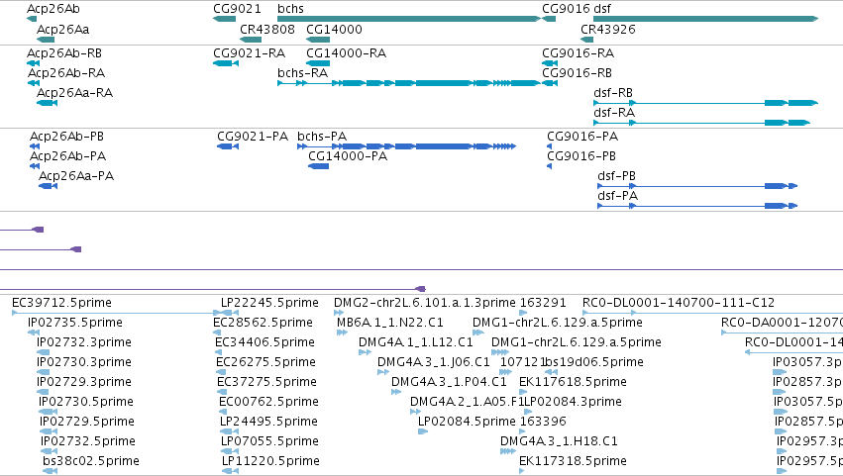Open the DMG4A.3_1.J06.C1 label
The width and height of the screenshot is (843, 476).
pos(433,362)
